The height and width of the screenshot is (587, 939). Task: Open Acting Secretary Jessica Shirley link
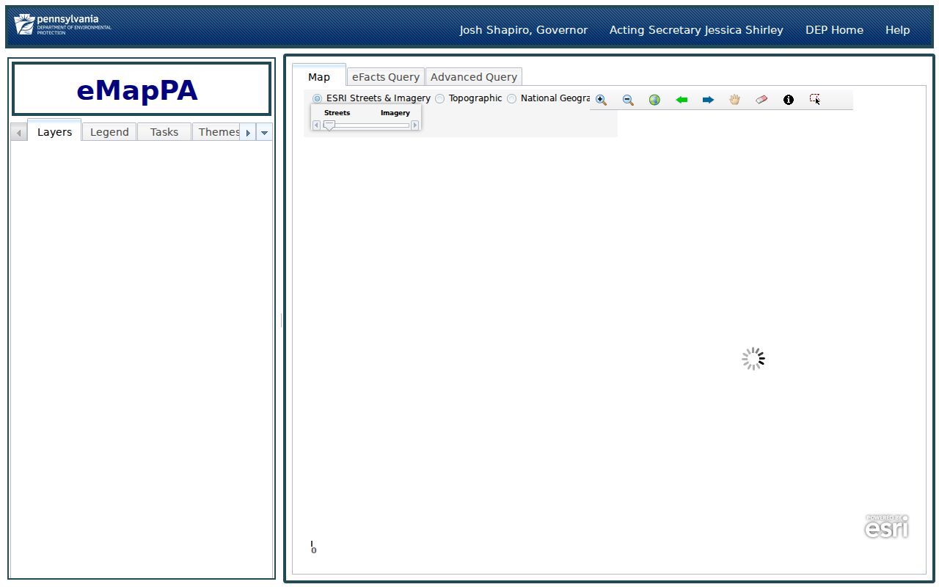click(696, 30)
